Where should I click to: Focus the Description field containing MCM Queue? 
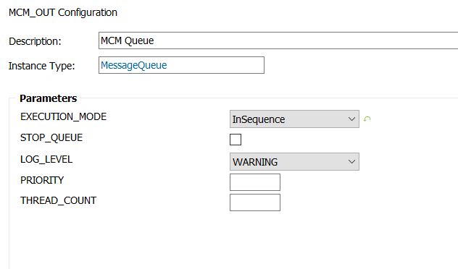click(278, 40)
